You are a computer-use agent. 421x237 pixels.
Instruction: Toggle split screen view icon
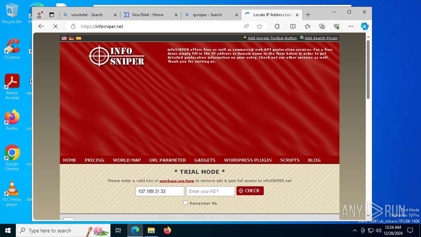coord(293,26)
